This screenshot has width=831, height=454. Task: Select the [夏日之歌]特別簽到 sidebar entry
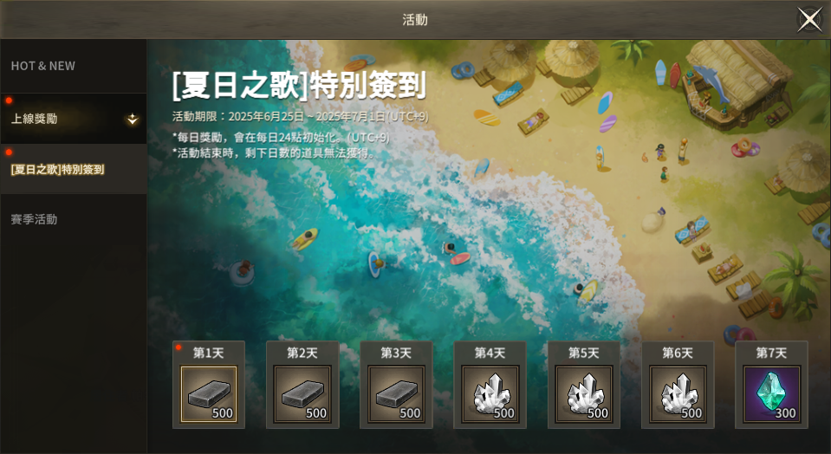tap(74, 169)
